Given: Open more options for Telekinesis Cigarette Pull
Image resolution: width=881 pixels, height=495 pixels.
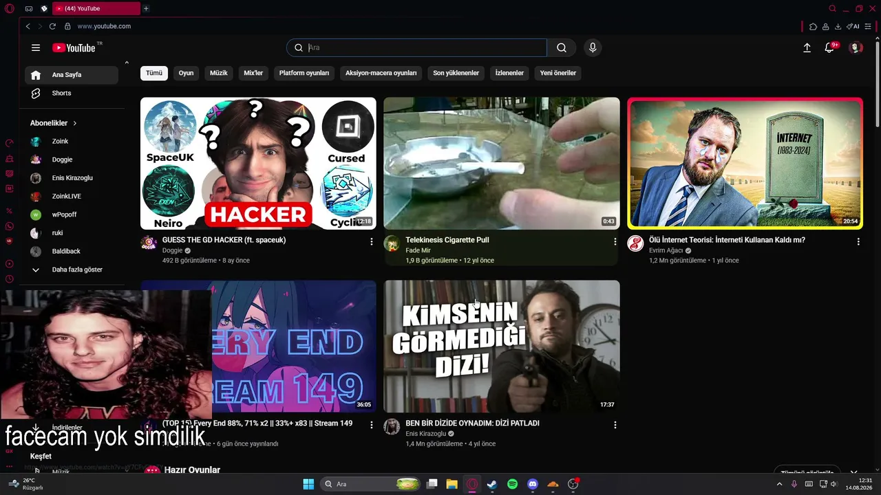Looking at the screenshot, I should point(615,241).
